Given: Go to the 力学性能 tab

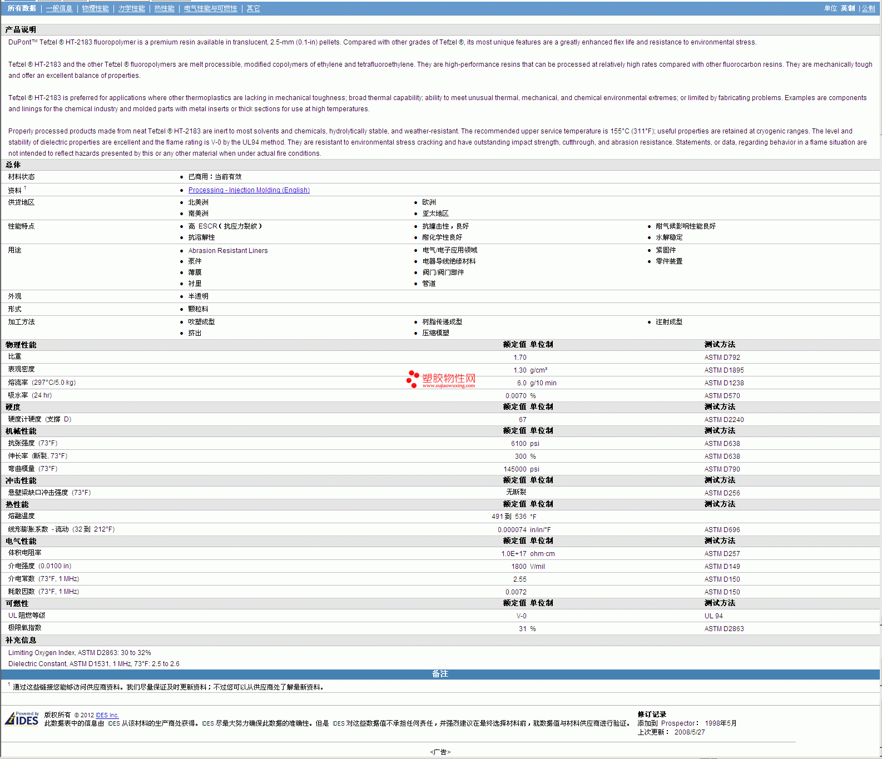Looking at the screenshot, I should point(131,8).
